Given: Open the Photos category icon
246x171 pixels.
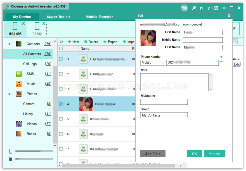Looking at the screenshot, I should [x=19, y=94].
